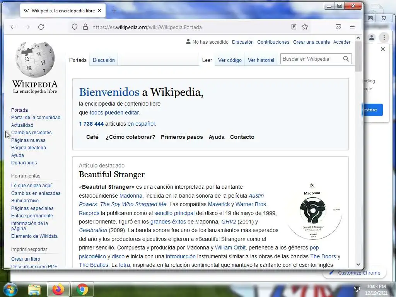Dismiss the Chrome restore popup
The width and height of the screenshot is (396, 297).
[383, 49]
